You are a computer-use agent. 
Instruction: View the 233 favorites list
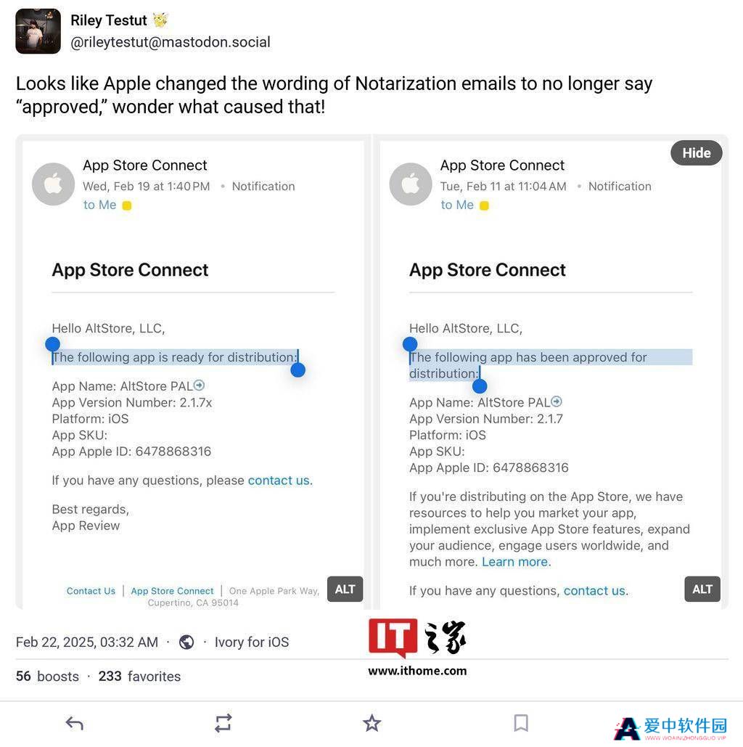(x=139, y=676)
